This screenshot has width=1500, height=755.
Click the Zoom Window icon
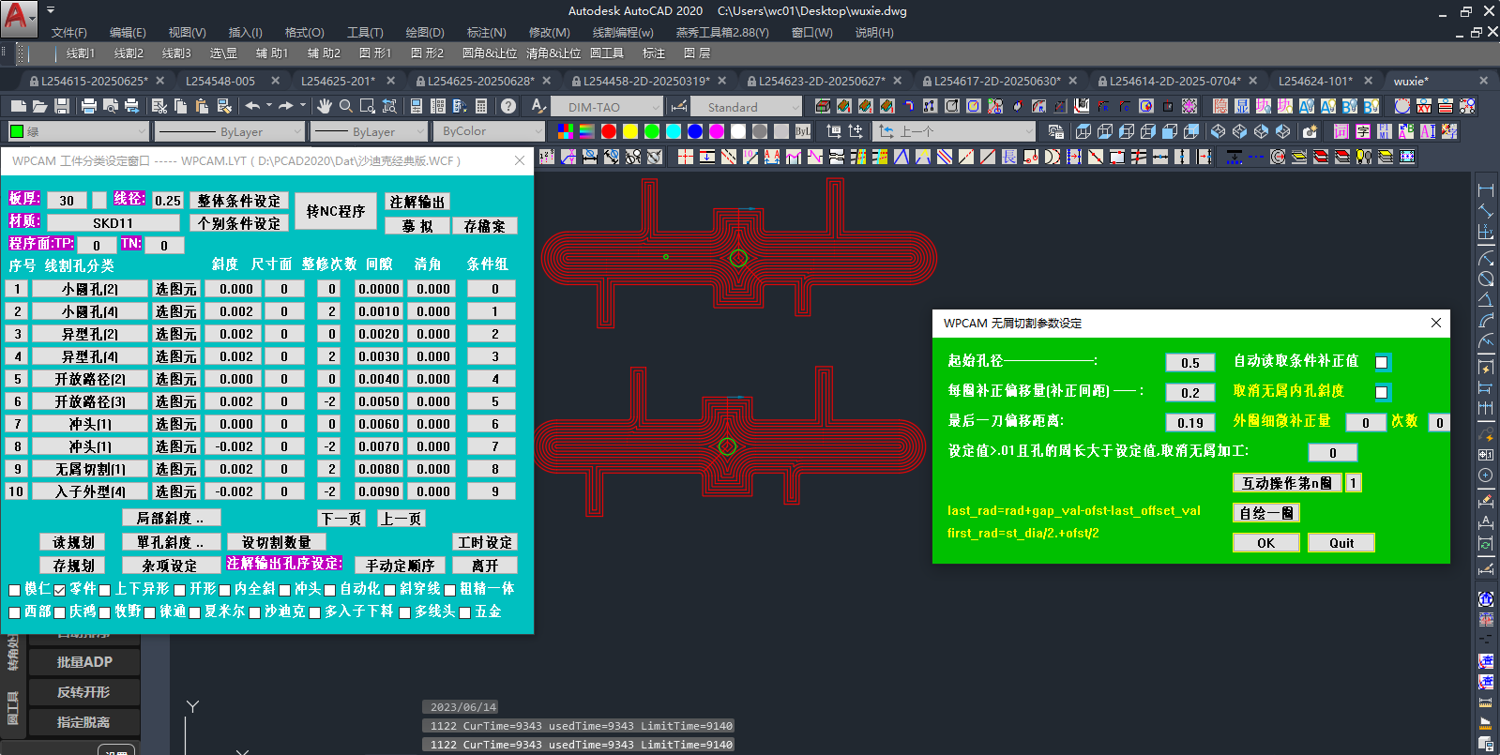(368, 106)
